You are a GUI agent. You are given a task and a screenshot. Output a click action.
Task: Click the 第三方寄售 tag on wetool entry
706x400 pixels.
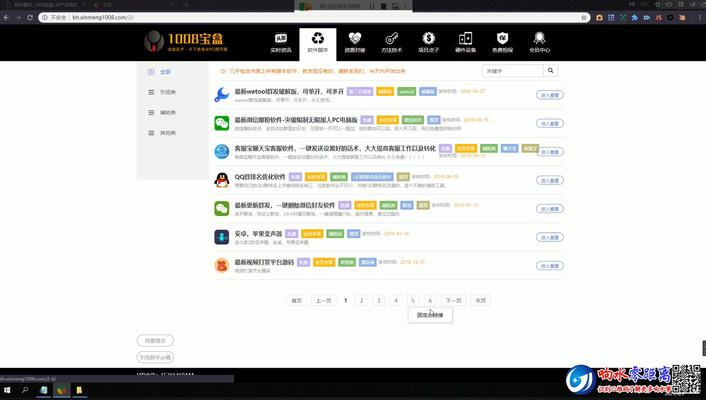(x=360, y=92)
